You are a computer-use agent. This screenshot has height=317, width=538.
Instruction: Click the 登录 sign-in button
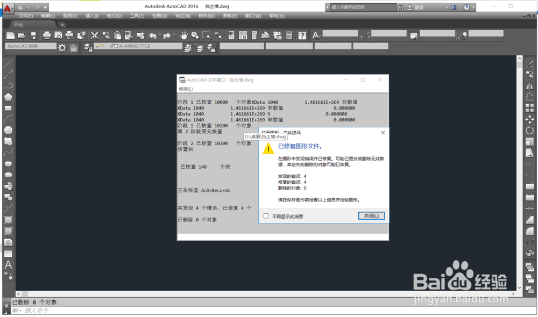[416, 7]
